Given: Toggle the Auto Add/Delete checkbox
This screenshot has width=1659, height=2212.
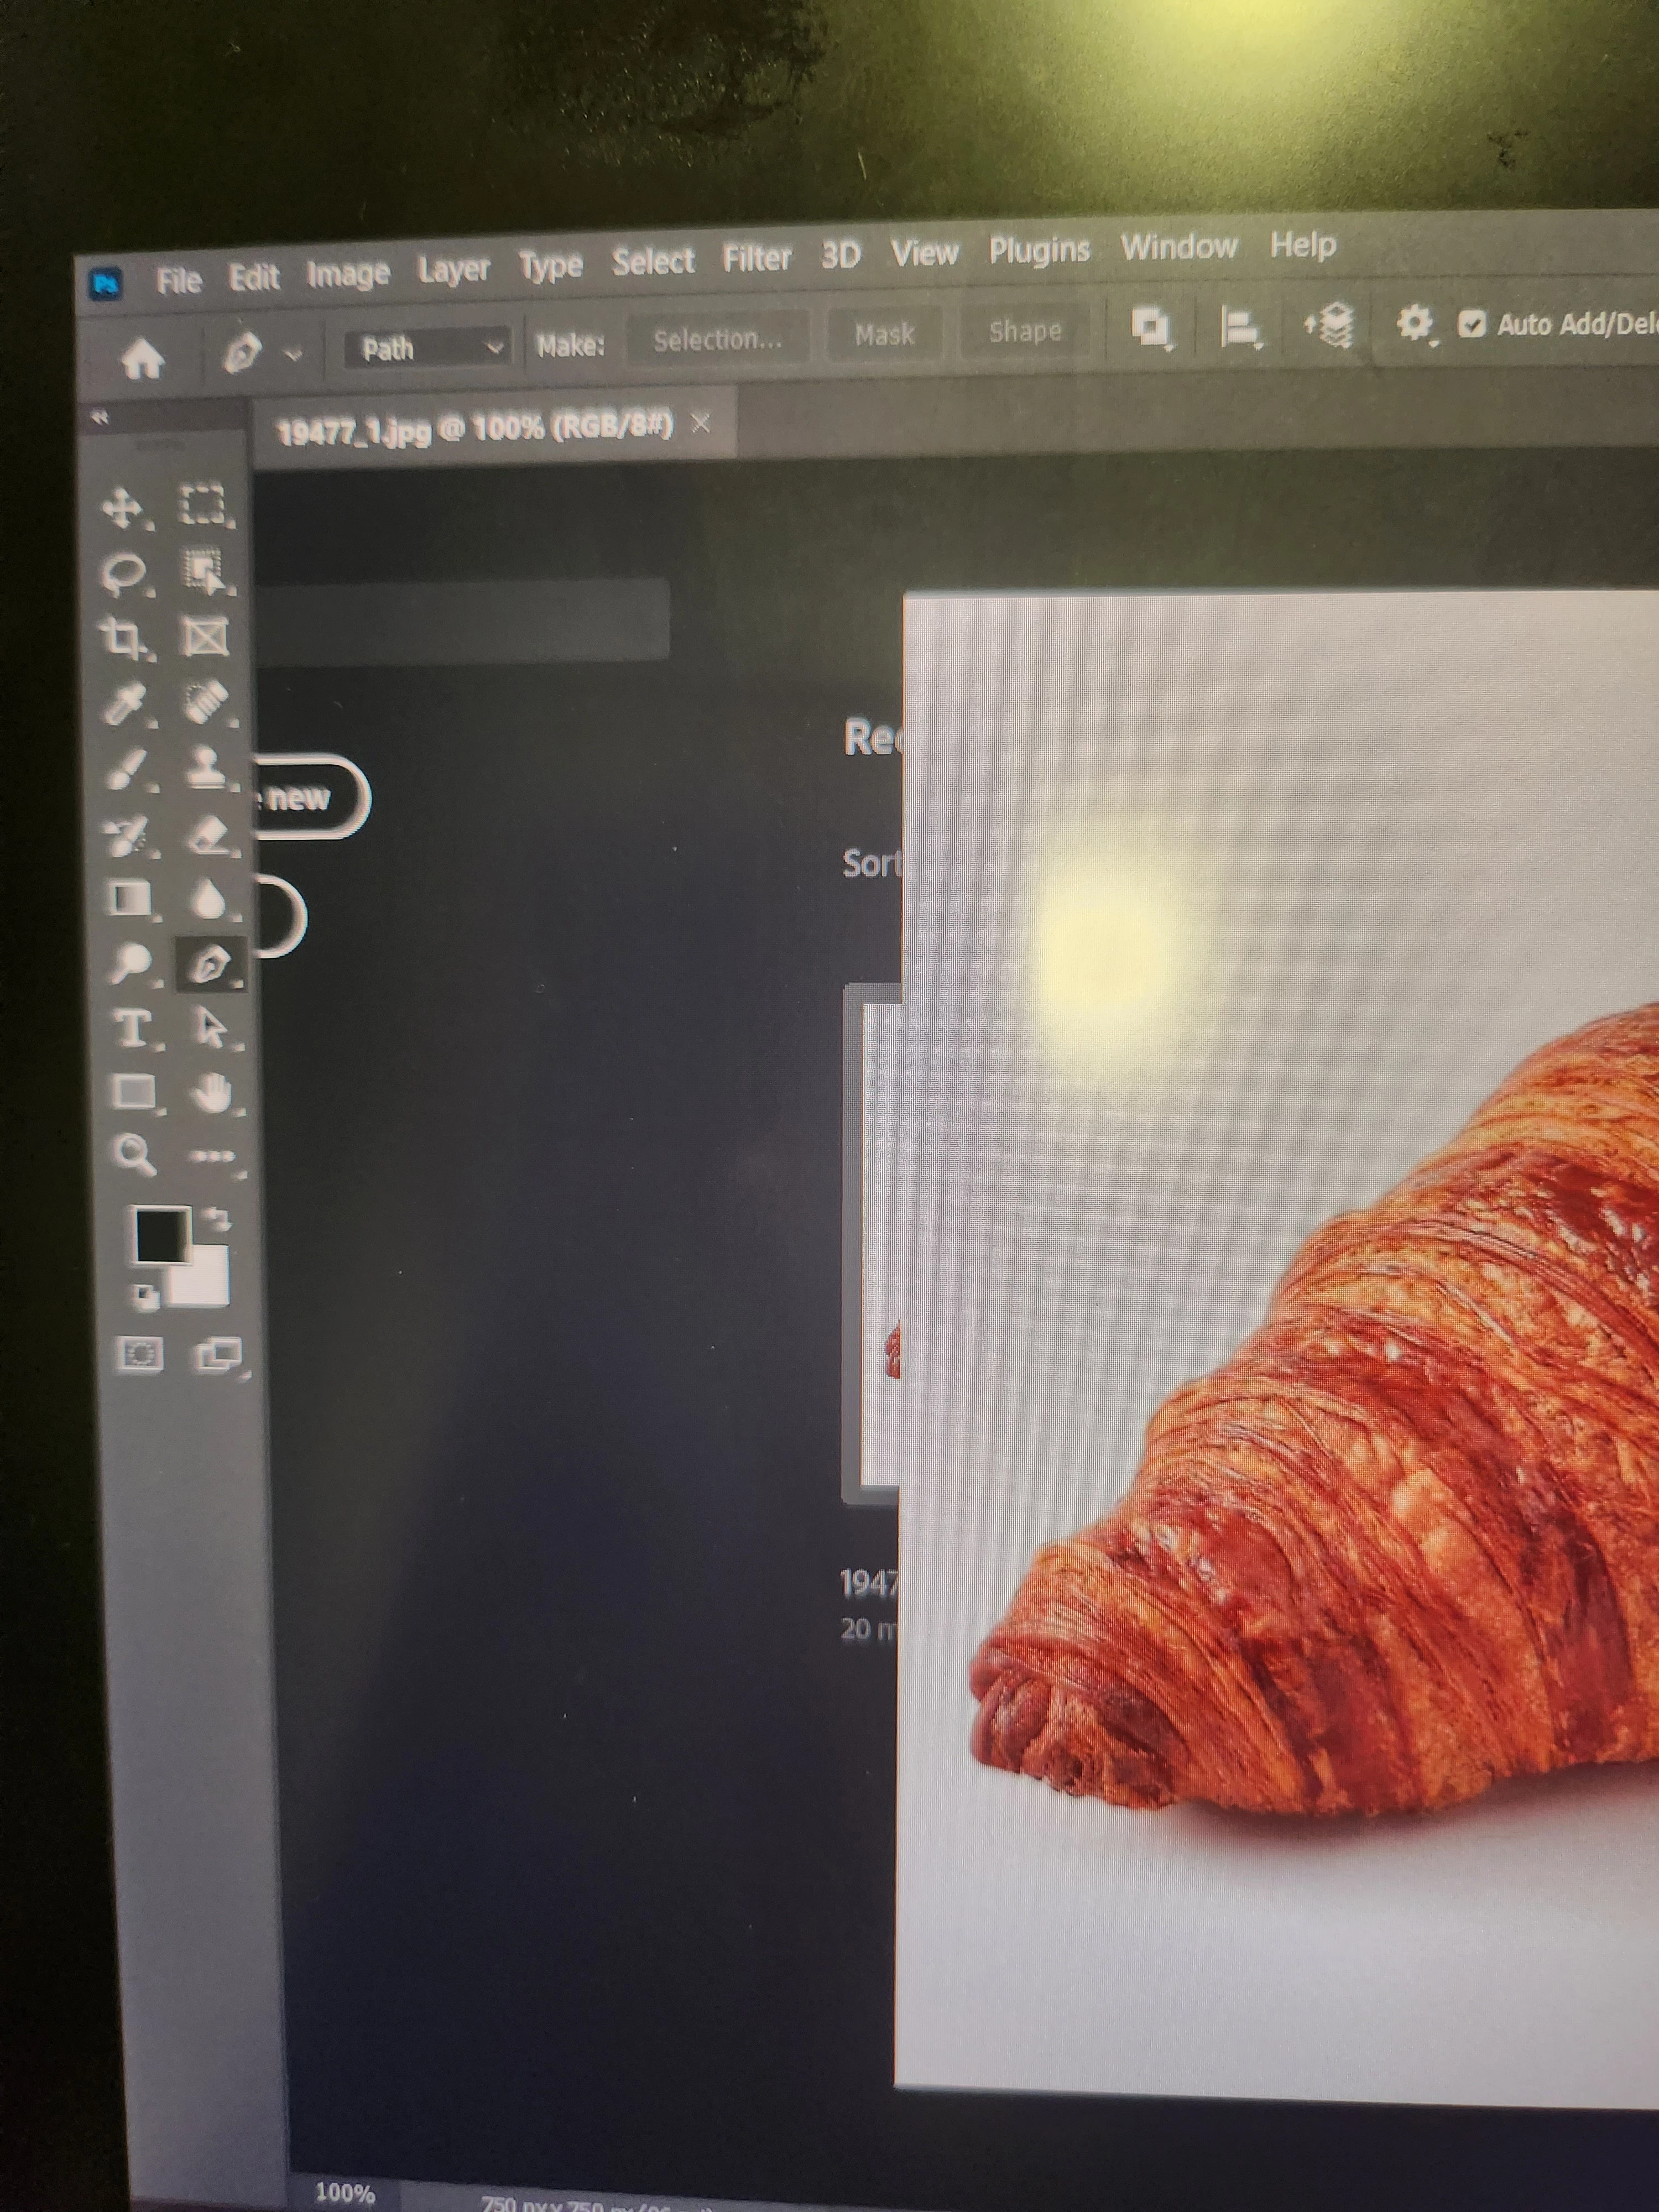Looking at the screenshot, I should (x=1471, y=324).
